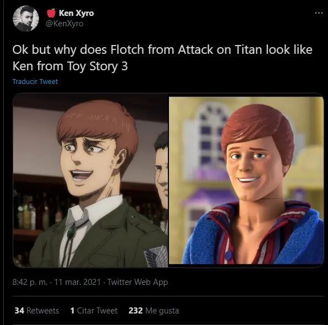Viewport: 328px width, 325px height.
Task: Click the tweet text about Flotch
Action: tap(162, 58)
